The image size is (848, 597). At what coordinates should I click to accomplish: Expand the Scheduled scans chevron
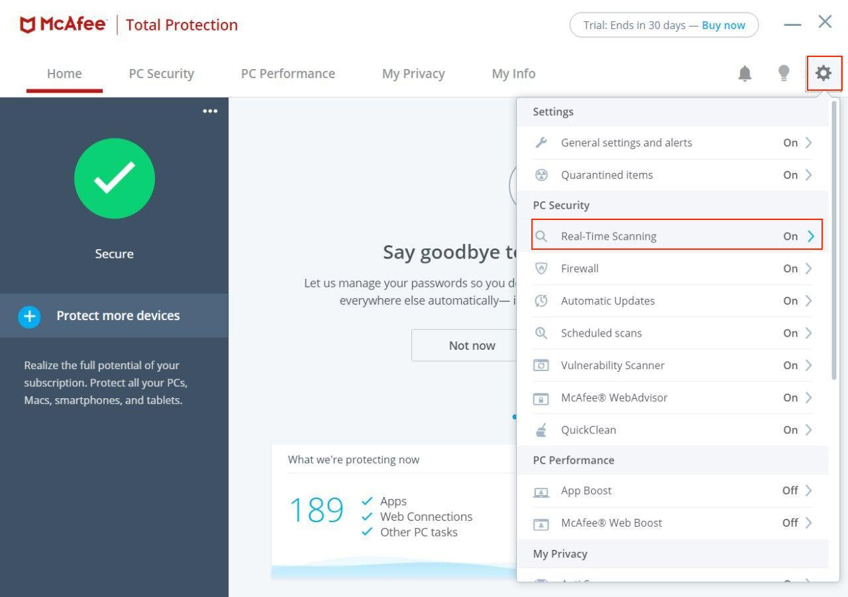[x=808, y=333]
